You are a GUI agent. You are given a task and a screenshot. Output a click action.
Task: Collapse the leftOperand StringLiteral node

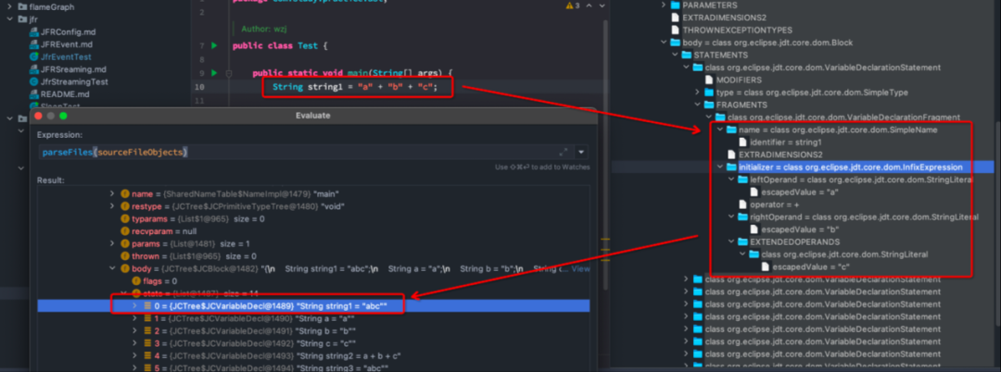(x=731, y=180)
